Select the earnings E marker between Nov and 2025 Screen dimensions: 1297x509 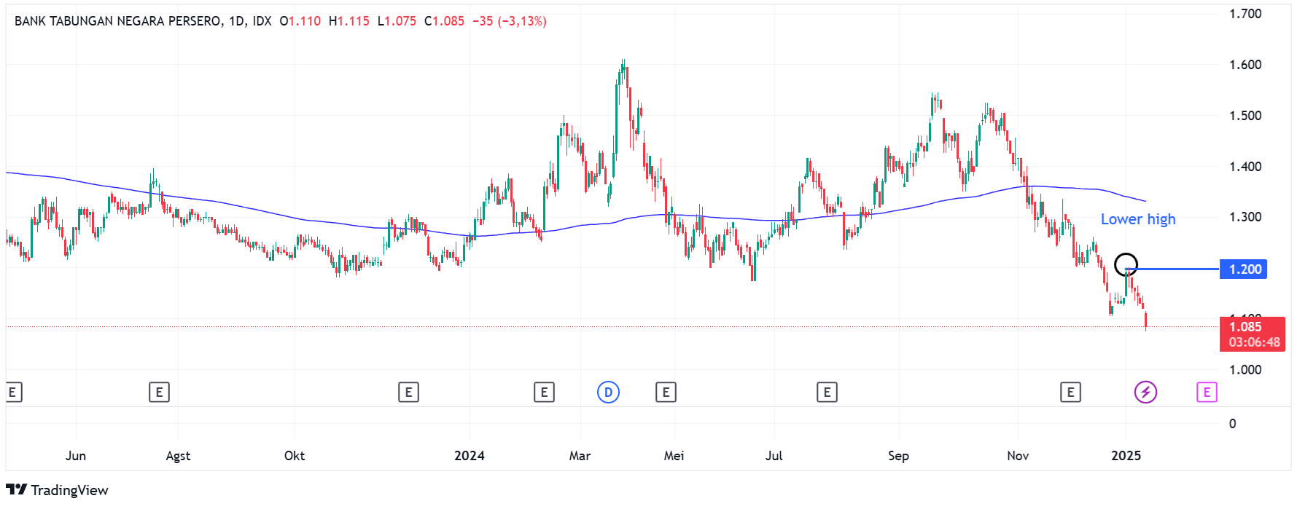pyautogui.click(x=1070, y=392)
